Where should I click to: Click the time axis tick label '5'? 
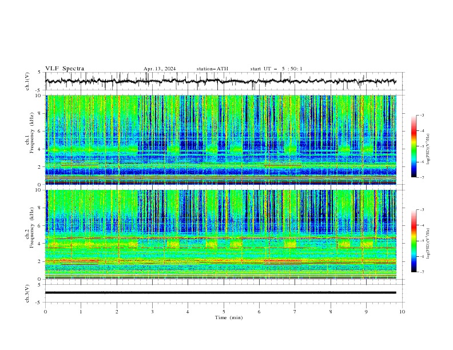(x=224, y=312)
